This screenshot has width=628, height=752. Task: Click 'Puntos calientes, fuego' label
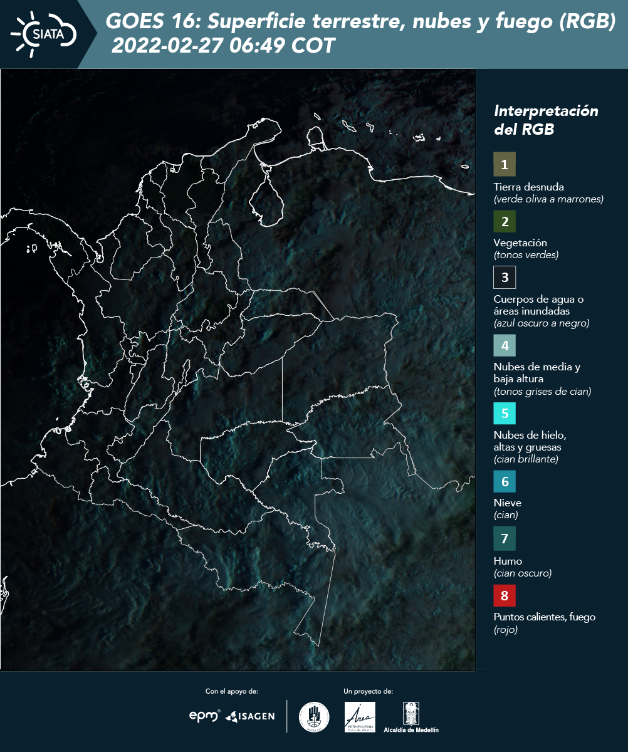[x=545, y=617]
